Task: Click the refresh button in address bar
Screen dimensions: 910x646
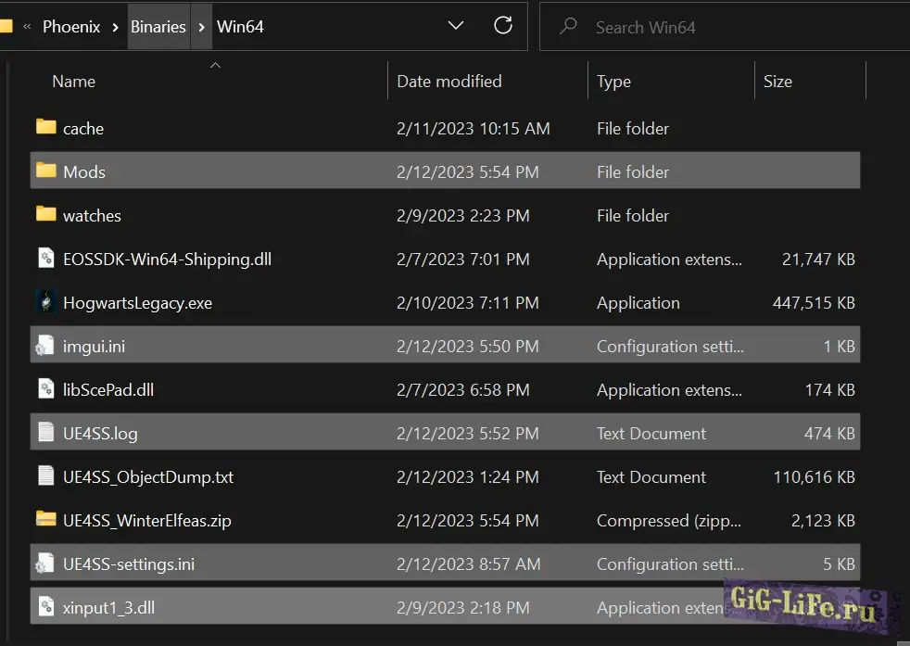Action: pos(503,26)
